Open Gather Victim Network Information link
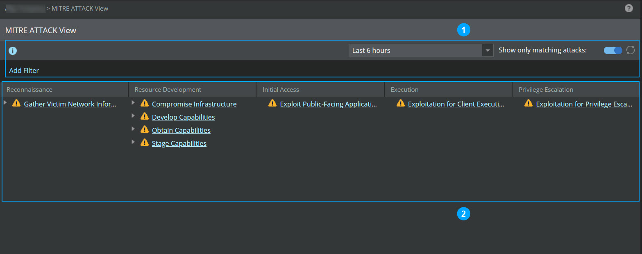 70,104
